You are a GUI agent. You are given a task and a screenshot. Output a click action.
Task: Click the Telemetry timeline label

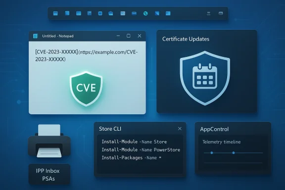[x=222, y=142]
